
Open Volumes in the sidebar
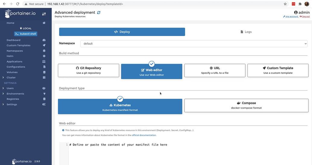pyautogui.click(x=12, y=72)
